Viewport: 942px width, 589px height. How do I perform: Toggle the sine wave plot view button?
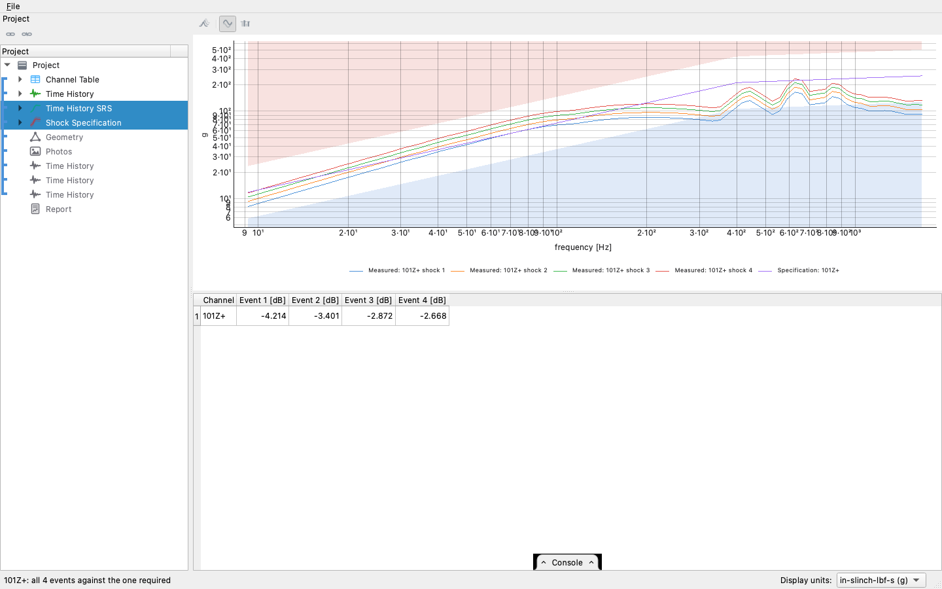[227, 24]
